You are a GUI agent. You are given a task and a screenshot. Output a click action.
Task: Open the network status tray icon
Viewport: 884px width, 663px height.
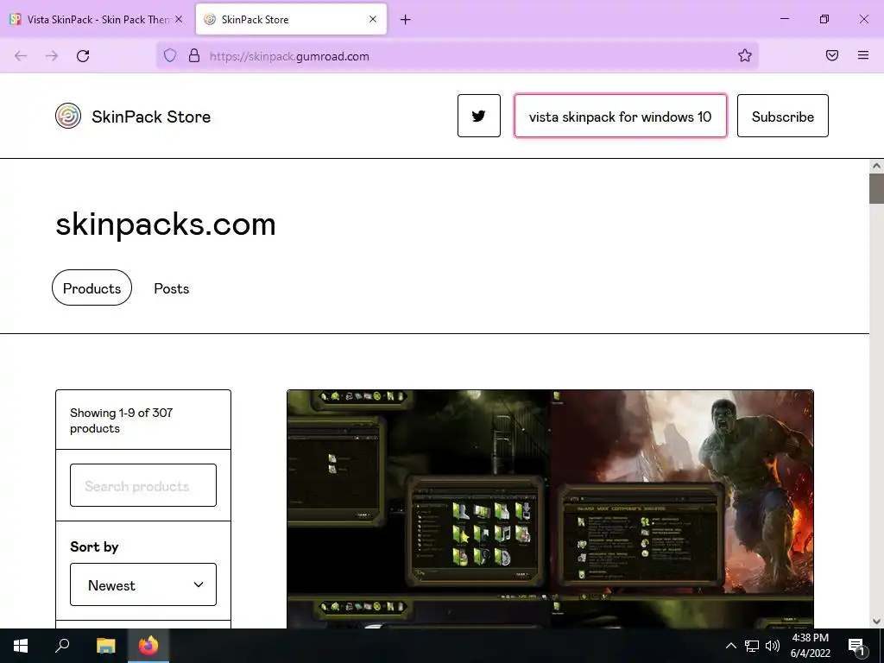752,646
